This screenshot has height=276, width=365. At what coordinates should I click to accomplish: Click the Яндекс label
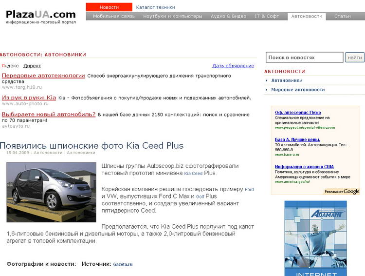coord(10,66)
